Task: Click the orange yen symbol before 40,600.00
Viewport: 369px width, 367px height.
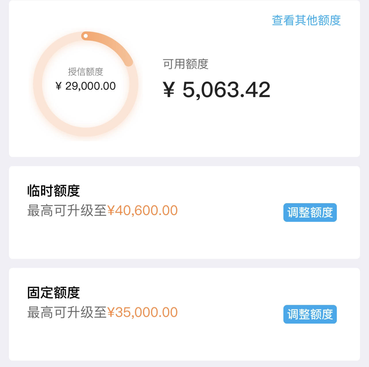Action: pos(111,211)
